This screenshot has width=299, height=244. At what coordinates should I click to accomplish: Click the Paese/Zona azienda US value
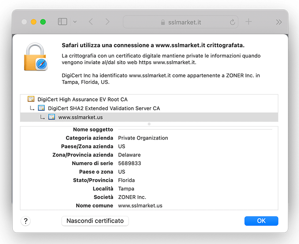coord(122,146)
